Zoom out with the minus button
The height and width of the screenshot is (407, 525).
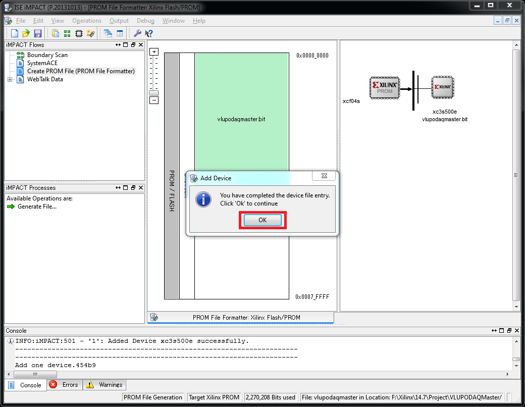(154, 100)
